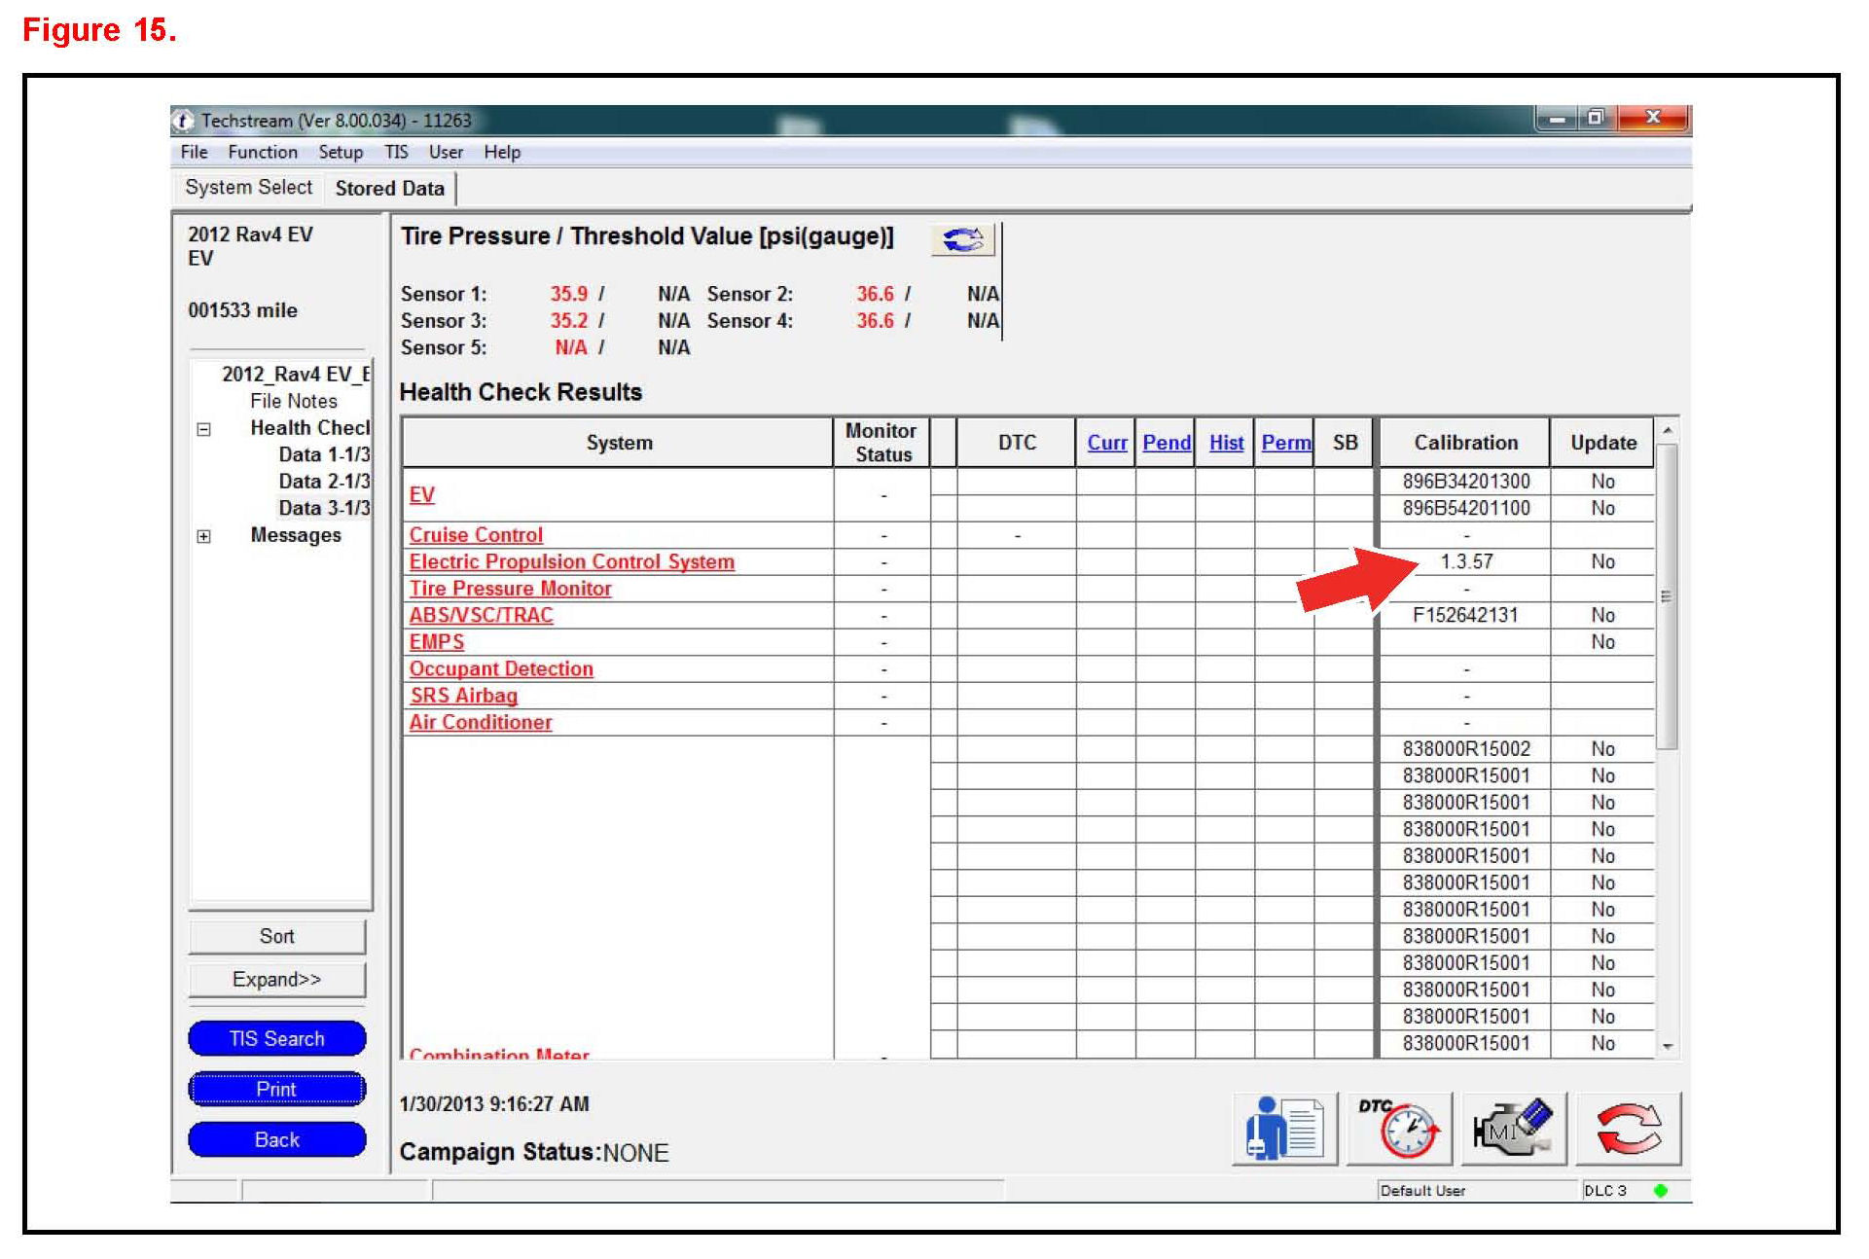Click the red refresh arrows icon
The width and height of the screenshot is (1869, 1259).
coord(1628,1130)
